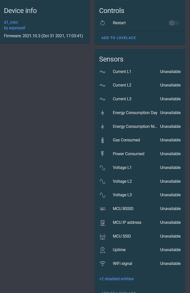Select the Power Consumed flash icon
Screen dimensions: 190x293
103,154
